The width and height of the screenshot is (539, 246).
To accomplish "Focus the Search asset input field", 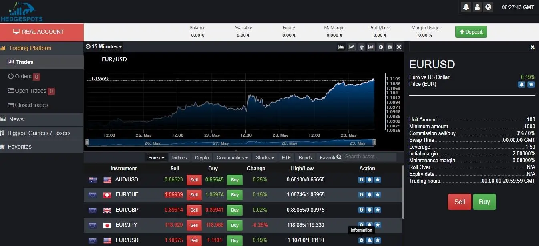I will [x=370, y=157].
